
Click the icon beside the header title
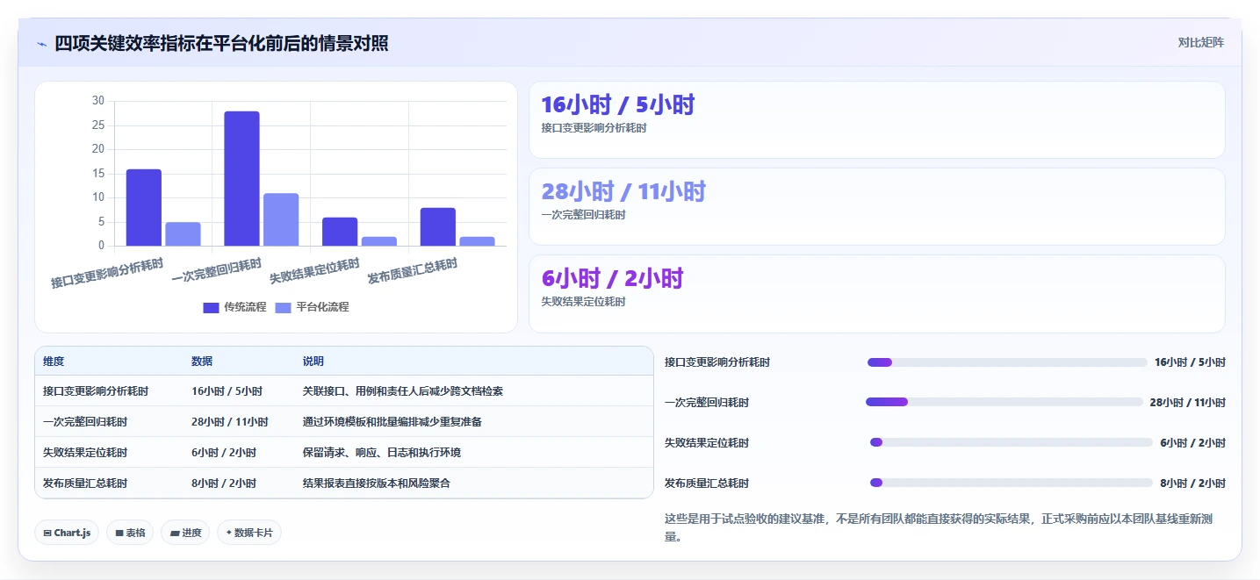41,44
